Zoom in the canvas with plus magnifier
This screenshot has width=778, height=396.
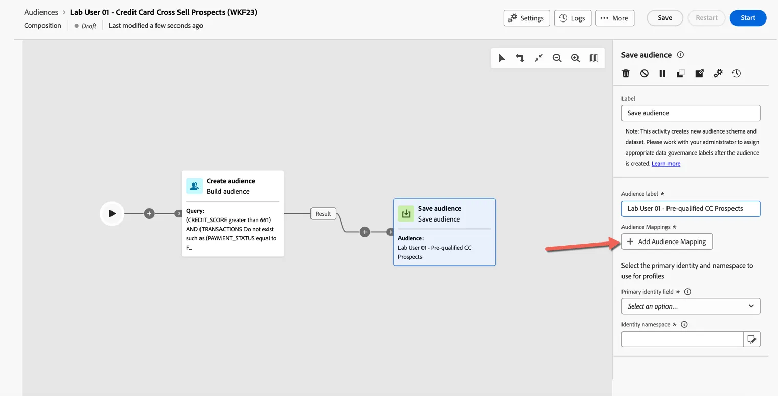click(575, 58)
